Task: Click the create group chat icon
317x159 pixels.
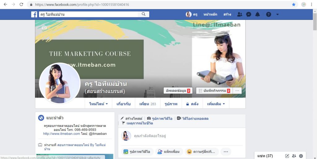Action: click(294, 156)
